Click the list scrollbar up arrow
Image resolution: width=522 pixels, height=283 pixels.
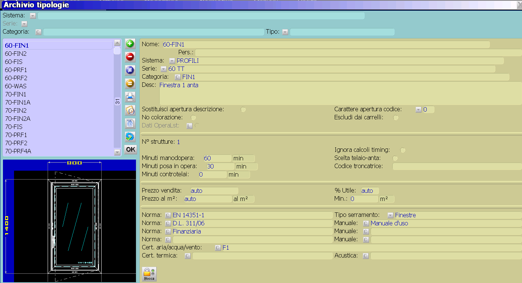117,42
